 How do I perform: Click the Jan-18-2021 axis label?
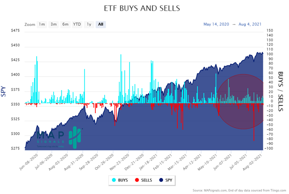[x=148, y=162]
